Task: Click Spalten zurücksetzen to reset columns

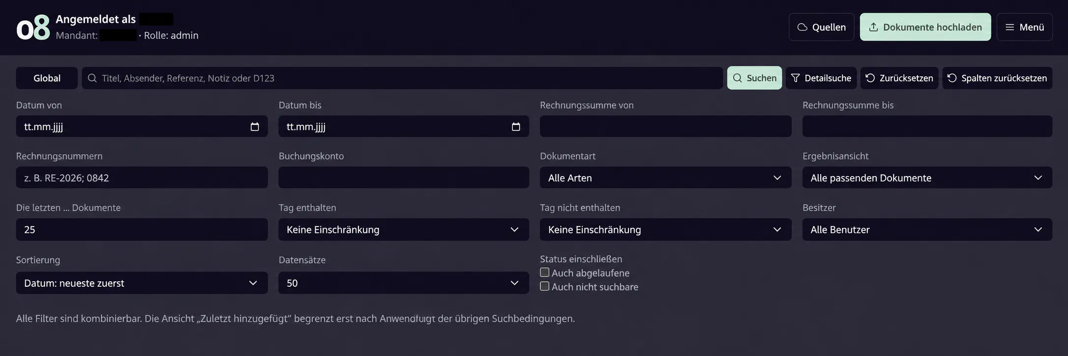Action: [997, 78]
